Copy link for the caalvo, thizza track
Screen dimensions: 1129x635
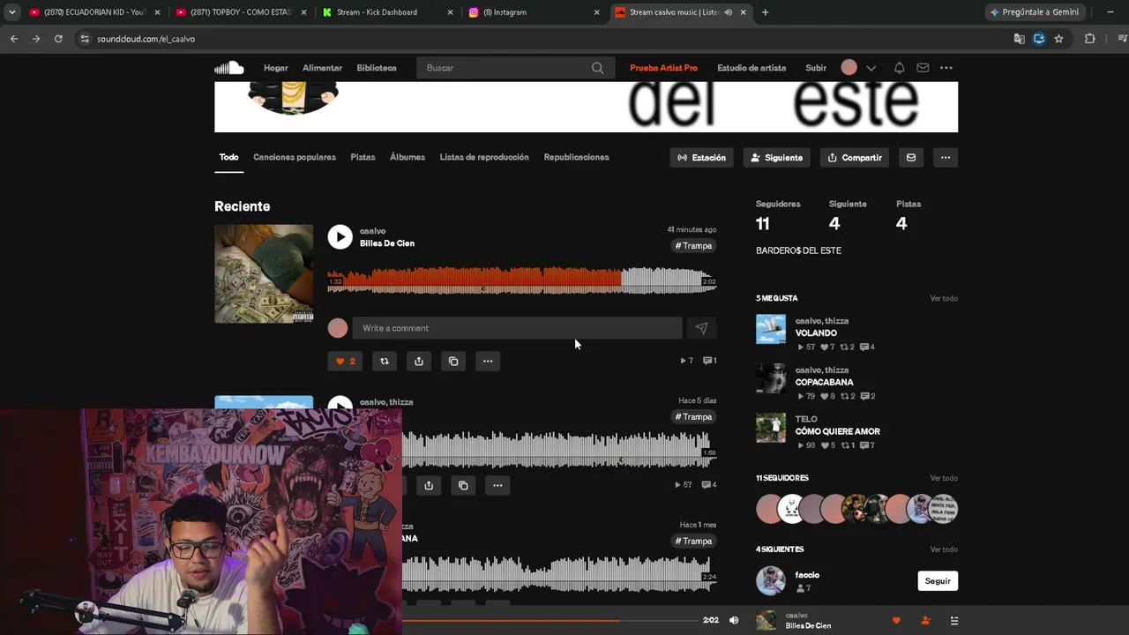(x=463, y=485)
